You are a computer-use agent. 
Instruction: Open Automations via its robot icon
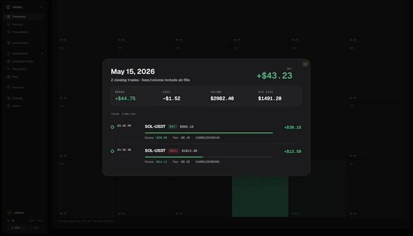pos(8,32)
